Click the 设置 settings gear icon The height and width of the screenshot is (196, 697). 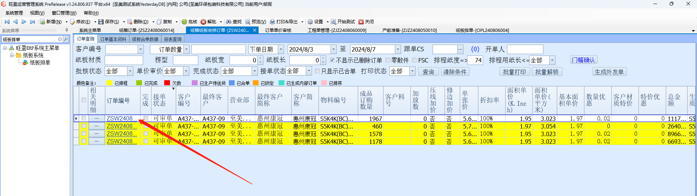[310, 22]
